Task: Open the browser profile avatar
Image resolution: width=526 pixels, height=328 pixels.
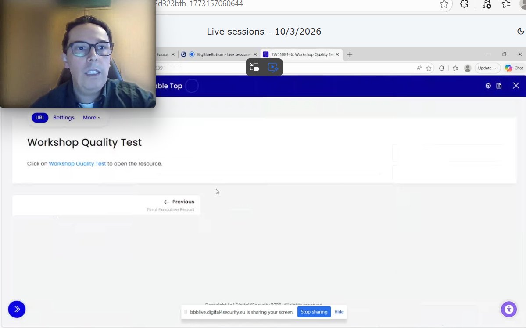Action: [x=467, y=68]
